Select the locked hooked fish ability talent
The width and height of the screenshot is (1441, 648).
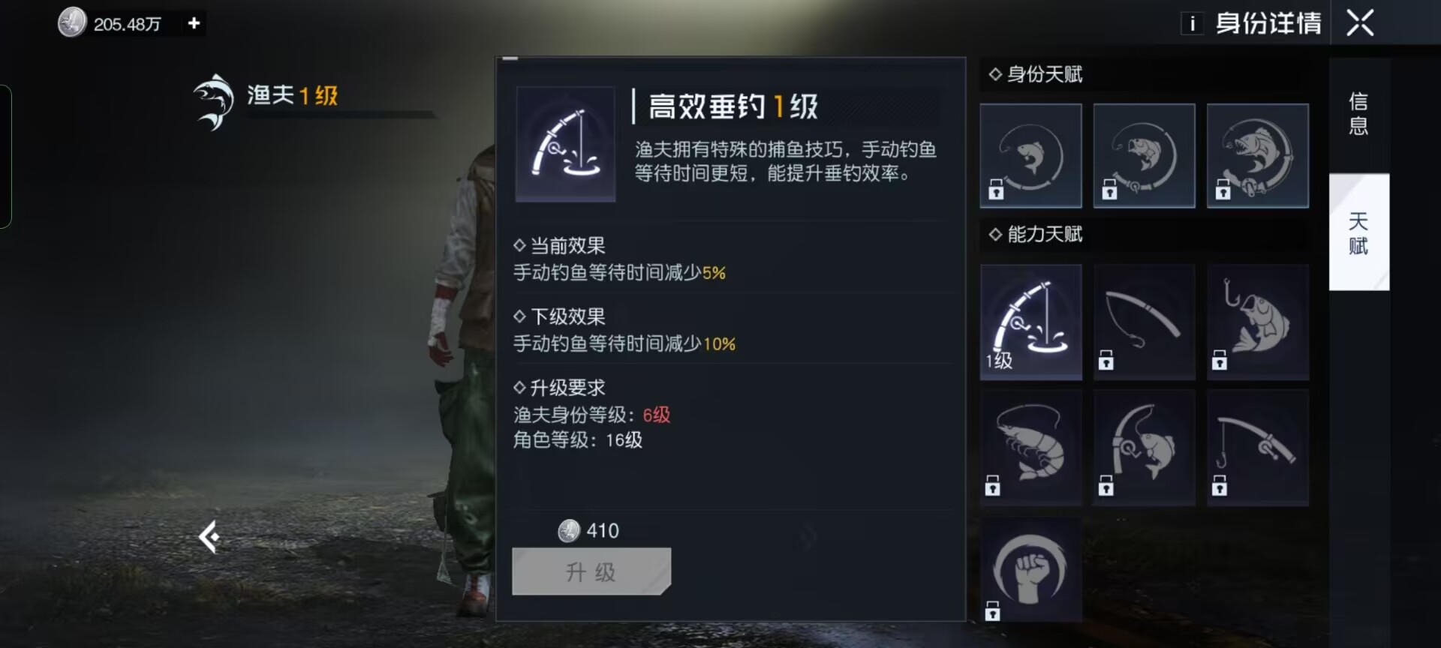[x=1257, y=321]
